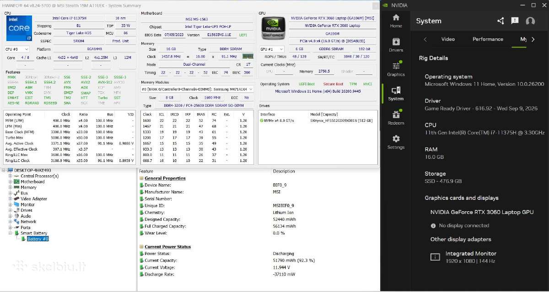
Task: Open the memory module BANK 0 dropdown
Action: coord(197,89)
